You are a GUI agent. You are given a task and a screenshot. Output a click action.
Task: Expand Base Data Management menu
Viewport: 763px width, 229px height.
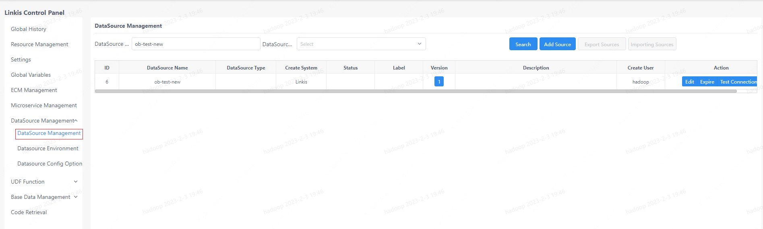pos(44,197)
